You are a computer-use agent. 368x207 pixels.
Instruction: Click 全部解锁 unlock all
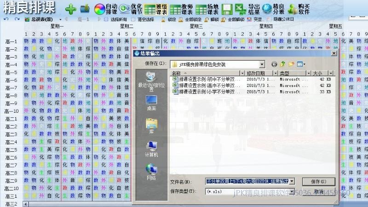tap(233, 19)
